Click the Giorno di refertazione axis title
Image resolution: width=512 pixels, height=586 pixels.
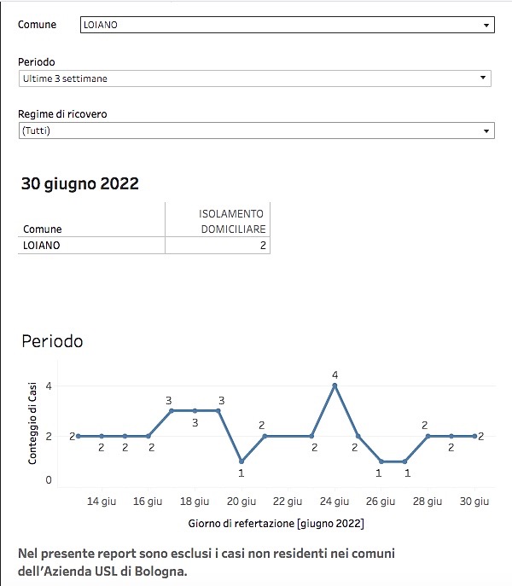(276, 523)
